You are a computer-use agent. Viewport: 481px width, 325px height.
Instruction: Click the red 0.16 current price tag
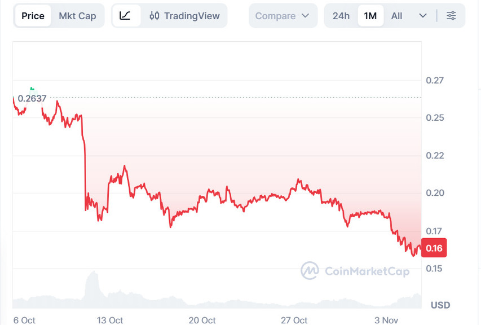(434, 248)
